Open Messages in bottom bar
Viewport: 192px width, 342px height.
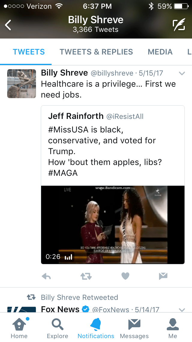coord(134,328)
